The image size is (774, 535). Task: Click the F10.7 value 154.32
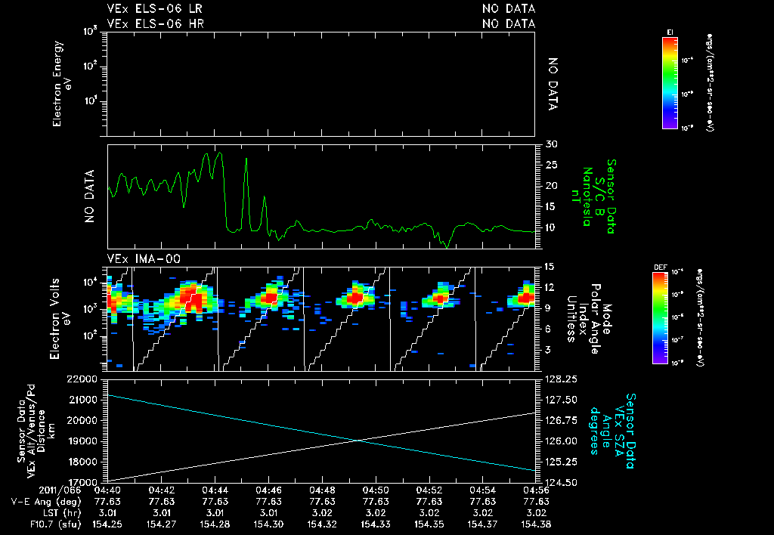(x=322, y=524)
